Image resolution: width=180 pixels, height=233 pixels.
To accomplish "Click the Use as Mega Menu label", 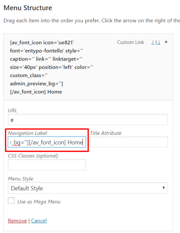I will coord(39,202).
